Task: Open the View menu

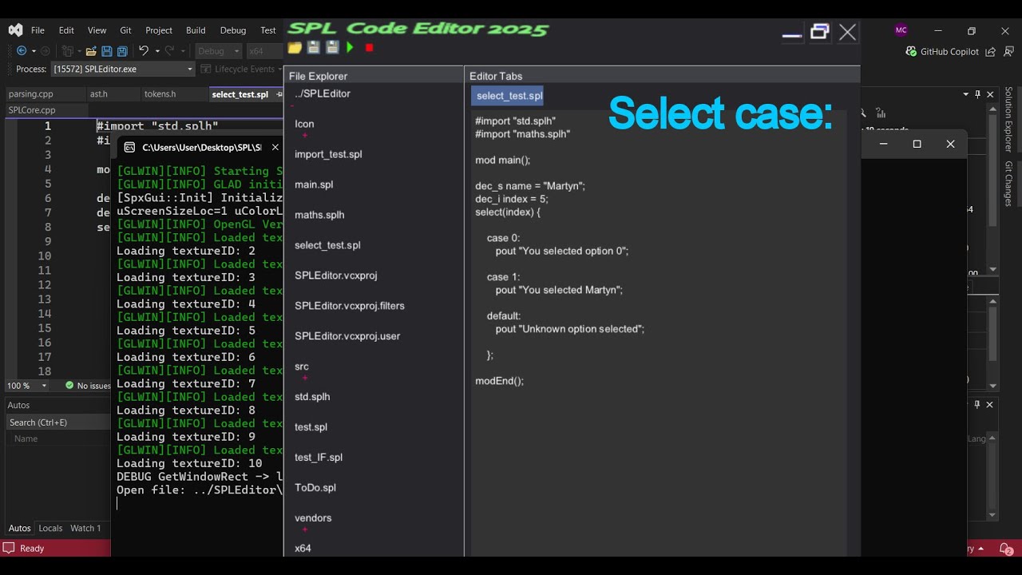Action: [97, 30]
